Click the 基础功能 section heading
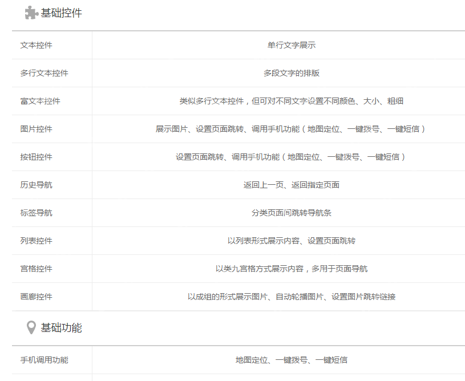Image resolution: width=465 pixels, height=381 pixels. click(55, 326)
